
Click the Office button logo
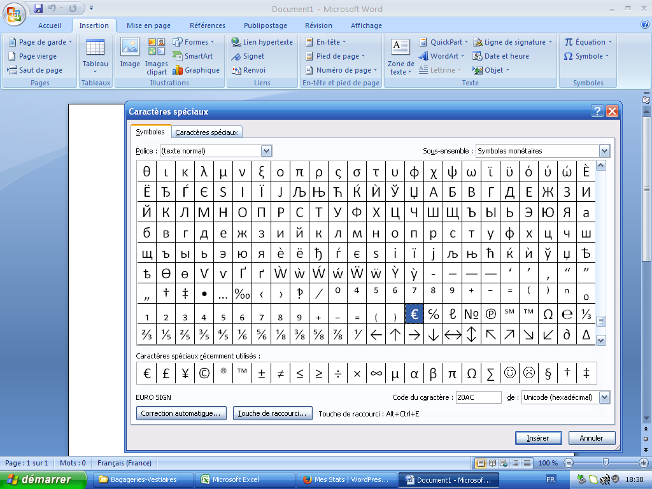point(14,13)
